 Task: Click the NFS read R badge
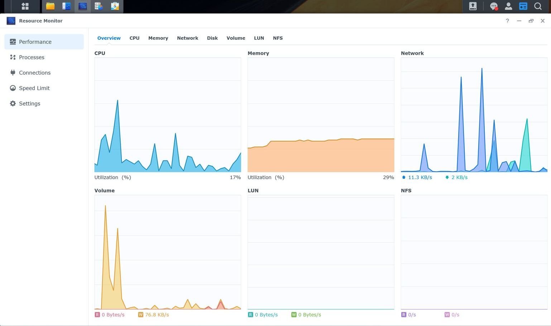point(404,315)
